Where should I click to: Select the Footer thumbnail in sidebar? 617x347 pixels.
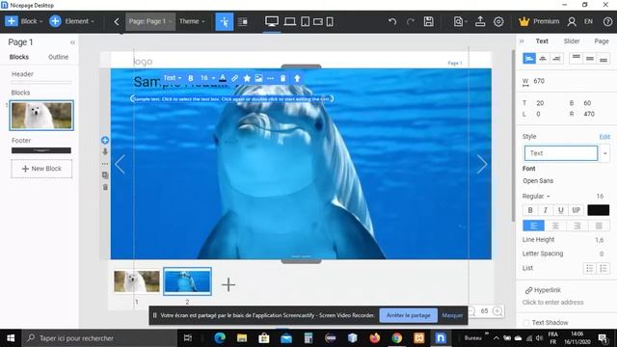(41, 150)
